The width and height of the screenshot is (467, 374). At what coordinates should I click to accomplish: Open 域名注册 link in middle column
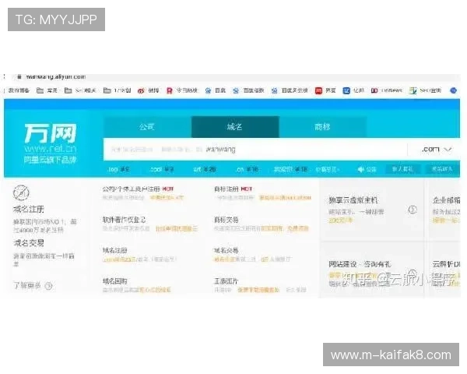[114, 251]
